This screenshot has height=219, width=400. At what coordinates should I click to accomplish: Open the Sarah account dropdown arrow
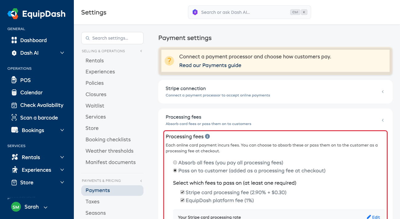[x=46, y=207]
